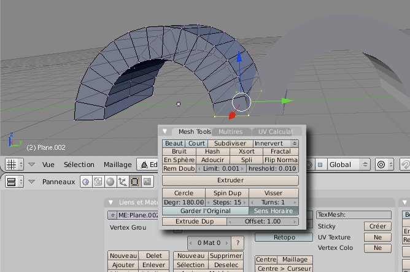This screenshot has width=410, height=272.
Task: Click the Extrude Dup button
Action: [x=195, y=221]
